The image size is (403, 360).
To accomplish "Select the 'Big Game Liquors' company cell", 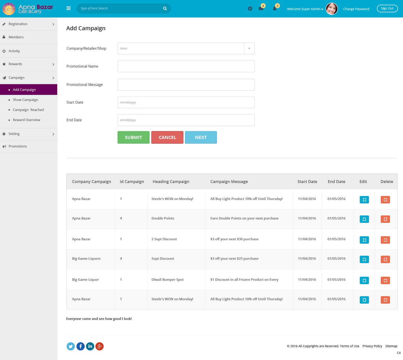I will point(86,259).
